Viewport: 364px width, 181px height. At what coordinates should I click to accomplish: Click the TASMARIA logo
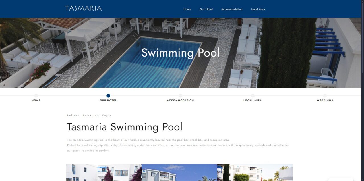[83, 8]
